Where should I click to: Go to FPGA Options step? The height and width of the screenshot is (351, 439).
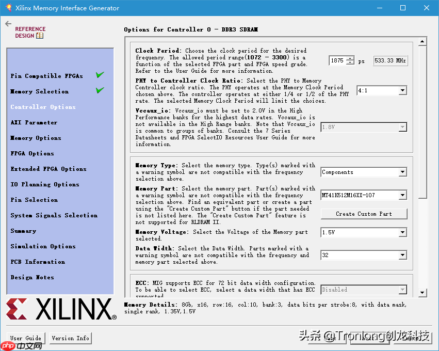click(32, 153)
